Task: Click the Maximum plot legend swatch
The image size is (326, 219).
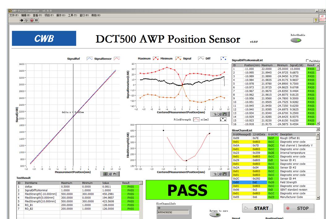Action: coord(156,58)
